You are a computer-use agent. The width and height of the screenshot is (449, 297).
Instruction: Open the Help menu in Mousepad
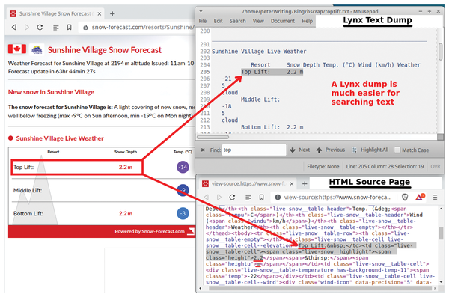point(307,21)
